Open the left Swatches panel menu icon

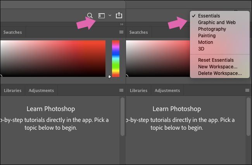pos(121,32)
